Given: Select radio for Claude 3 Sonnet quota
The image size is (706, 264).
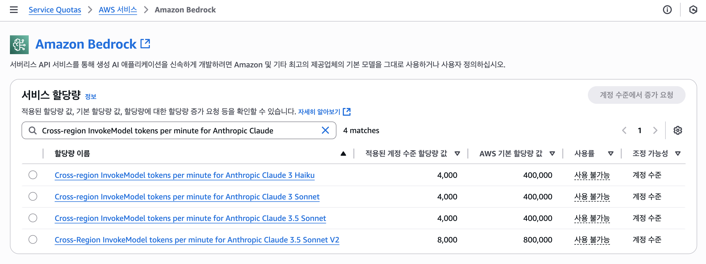Looking at the screenshot, I should click(33, 196).
